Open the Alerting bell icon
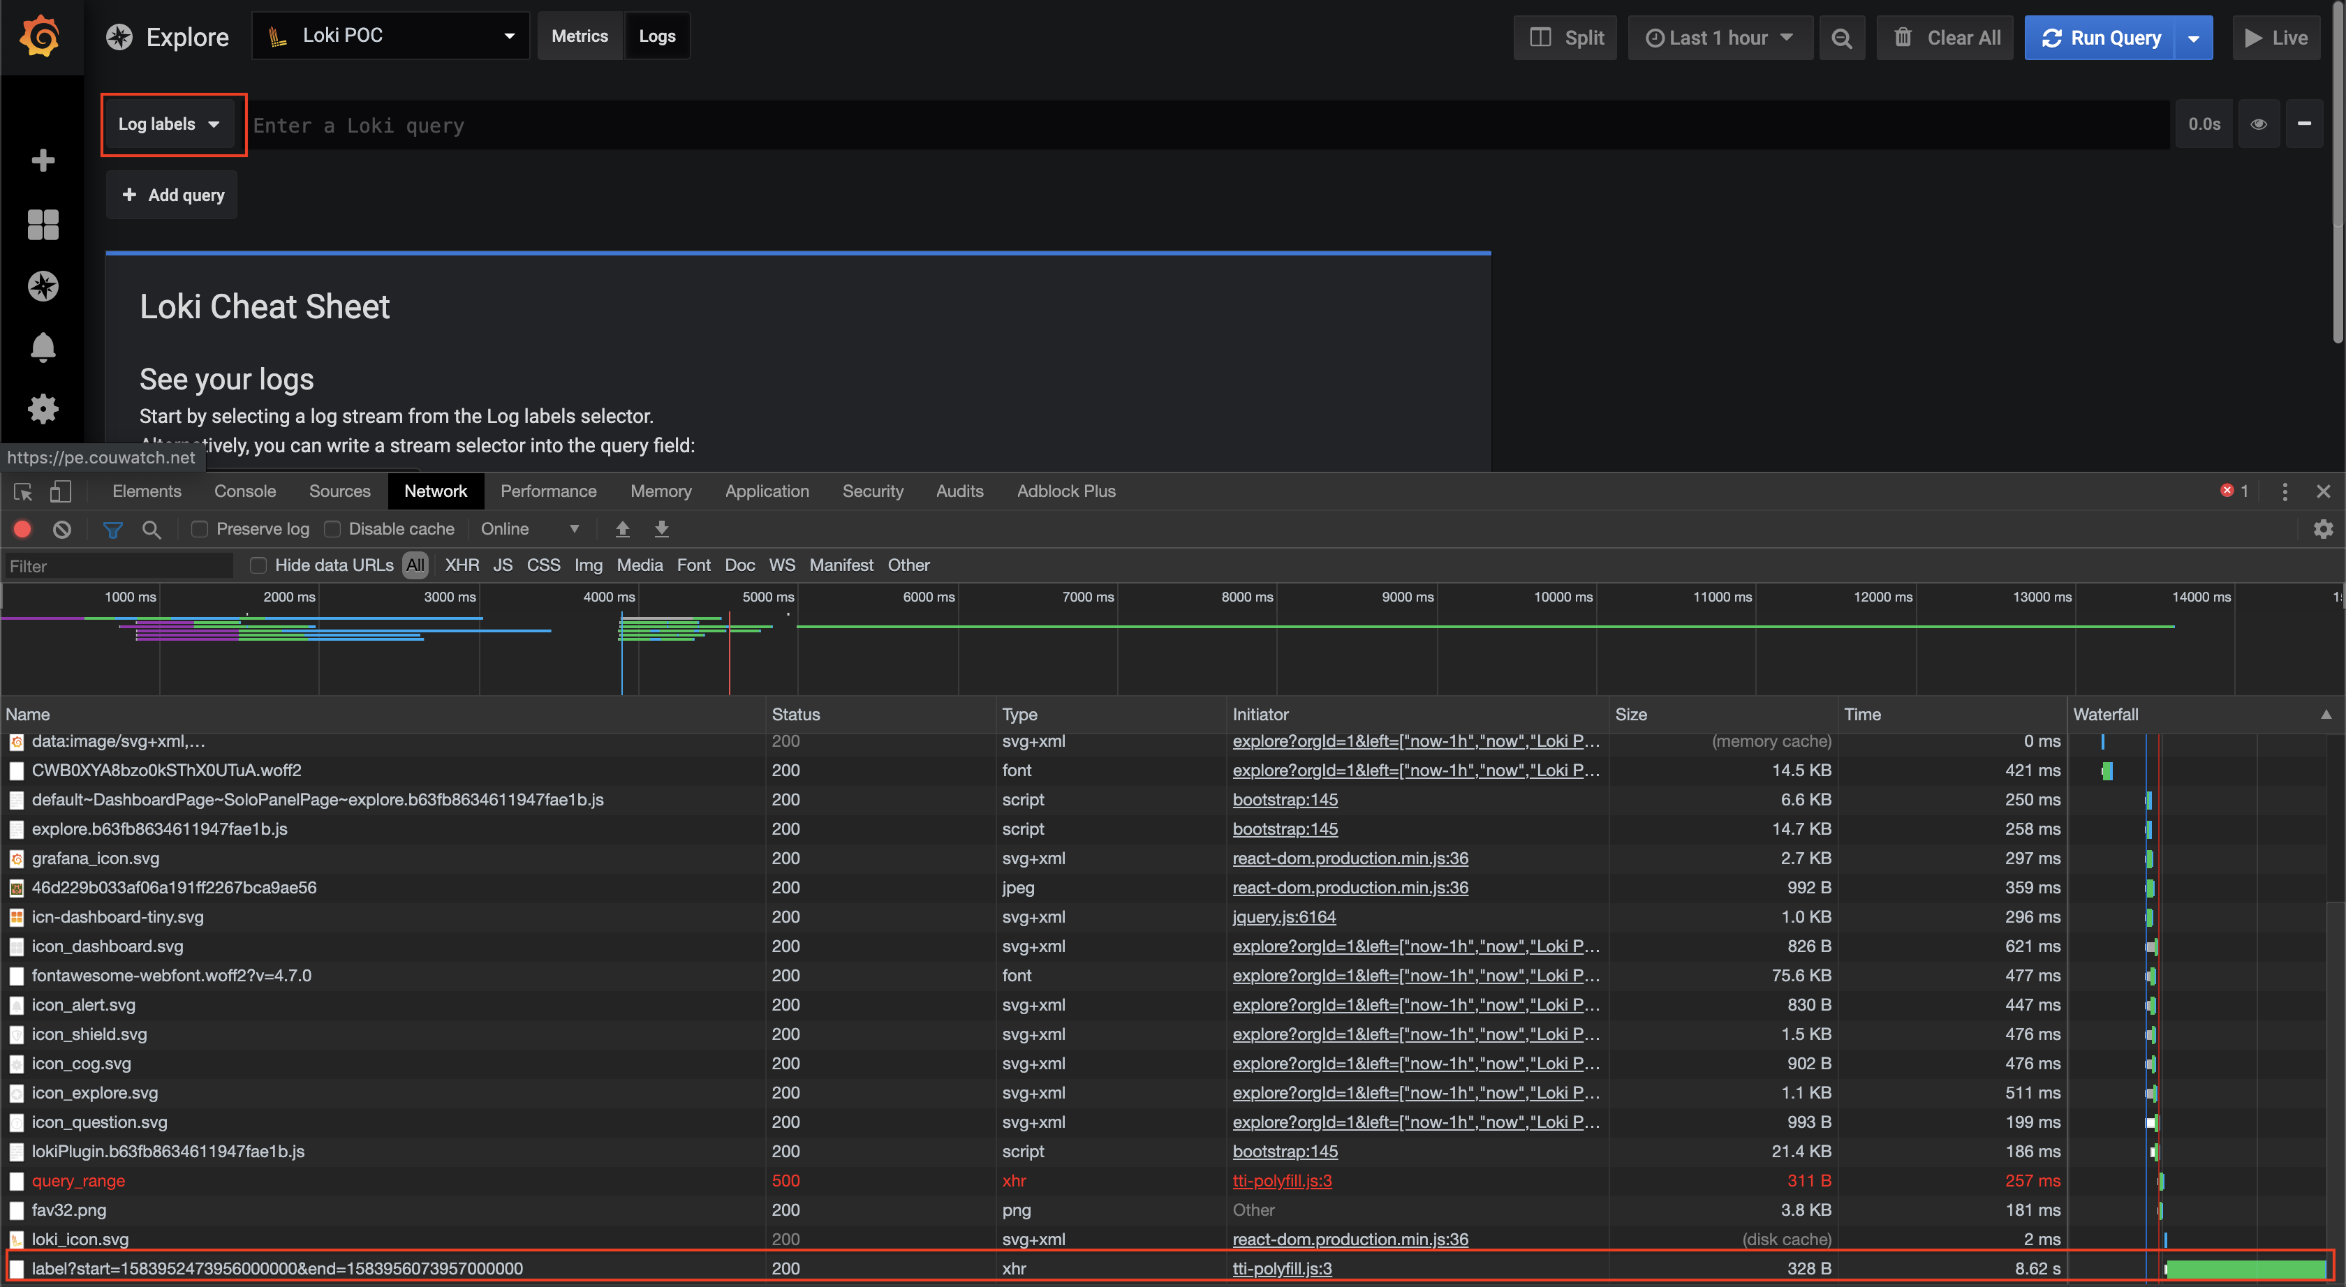This screenshot has width=2346, height=1287. [x=43, y=347]
